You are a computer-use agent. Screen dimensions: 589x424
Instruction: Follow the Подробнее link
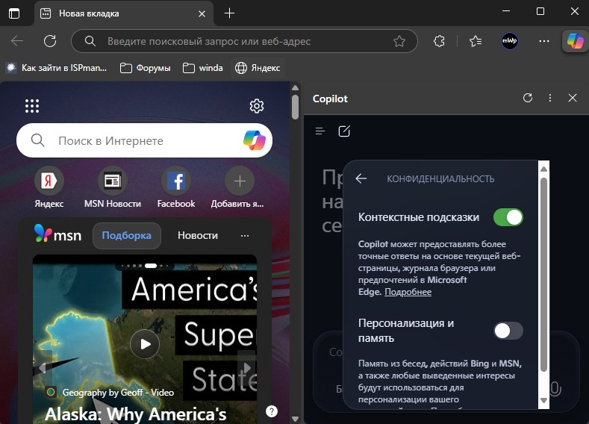[408, 292]
